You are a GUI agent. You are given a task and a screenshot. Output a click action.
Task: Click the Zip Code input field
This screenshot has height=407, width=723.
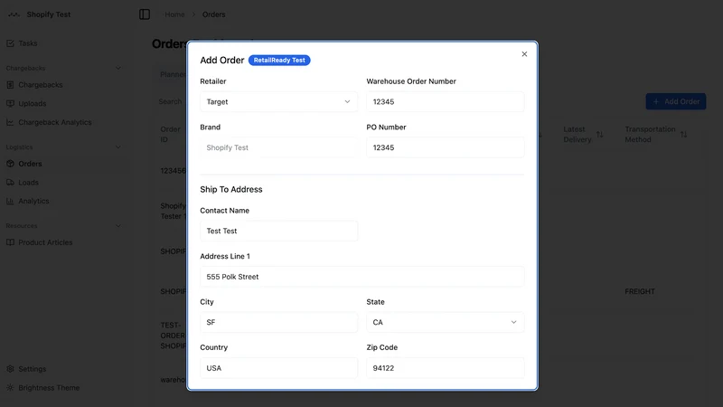[445, 368]
